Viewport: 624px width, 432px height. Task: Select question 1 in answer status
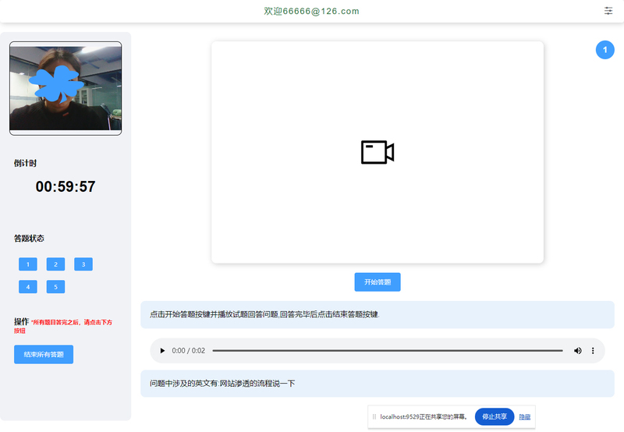28,264
